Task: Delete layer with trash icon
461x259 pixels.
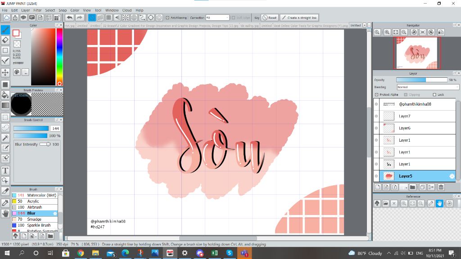Action: pos(441,187)
